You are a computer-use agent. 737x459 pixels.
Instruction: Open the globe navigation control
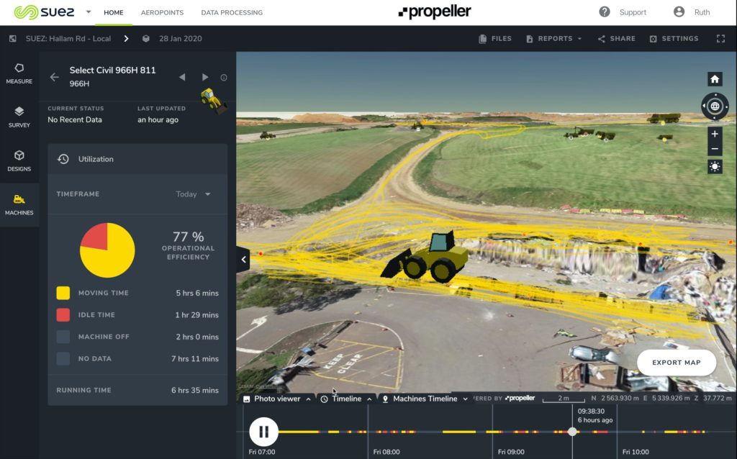(715, 106)
